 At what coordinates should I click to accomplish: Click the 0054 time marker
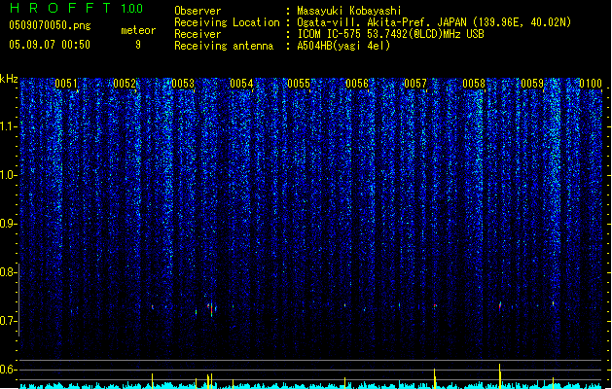241,84
